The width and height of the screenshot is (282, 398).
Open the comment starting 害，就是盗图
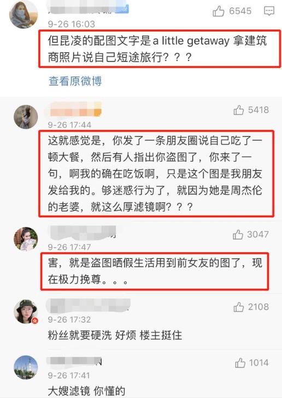(155, 271)
